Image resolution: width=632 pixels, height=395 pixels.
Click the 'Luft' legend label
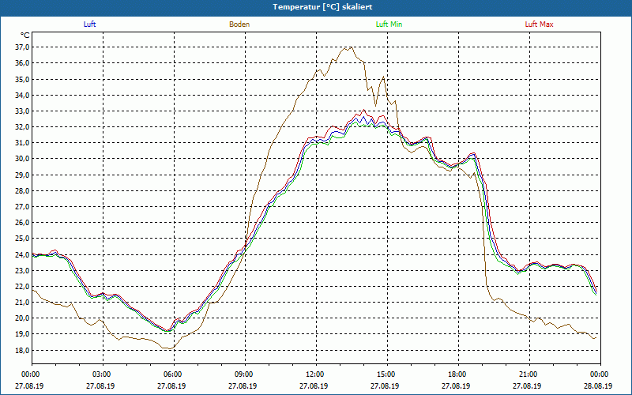pyautogui.click(x=89, y=24)
